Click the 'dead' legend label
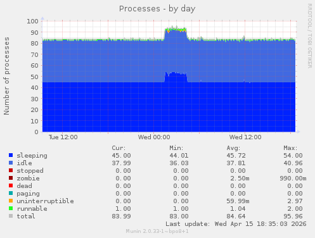The width and height of the screenshot is (315, 238). click(x=25, y=186)
